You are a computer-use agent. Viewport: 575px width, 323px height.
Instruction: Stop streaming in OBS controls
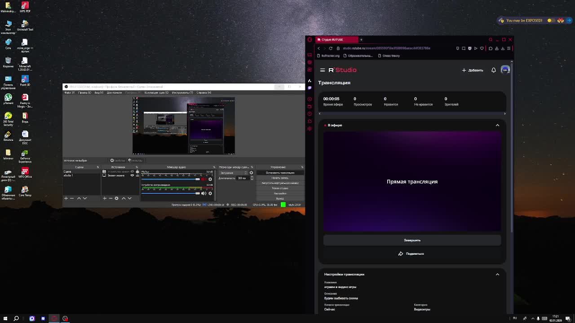pyautogui.click(x=280, y=173)
